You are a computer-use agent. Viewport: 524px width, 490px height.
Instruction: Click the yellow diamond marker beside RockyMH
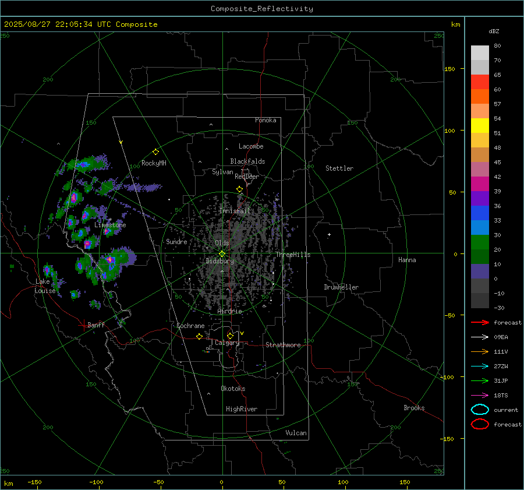tap(155, 152)
